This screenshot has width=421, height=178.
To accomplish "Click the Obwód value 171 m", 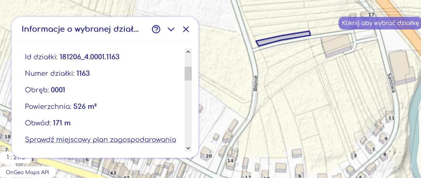I will (x=62, y=123).
